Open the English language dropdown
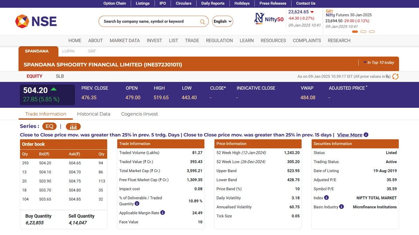419x235 pixels. 222,22
